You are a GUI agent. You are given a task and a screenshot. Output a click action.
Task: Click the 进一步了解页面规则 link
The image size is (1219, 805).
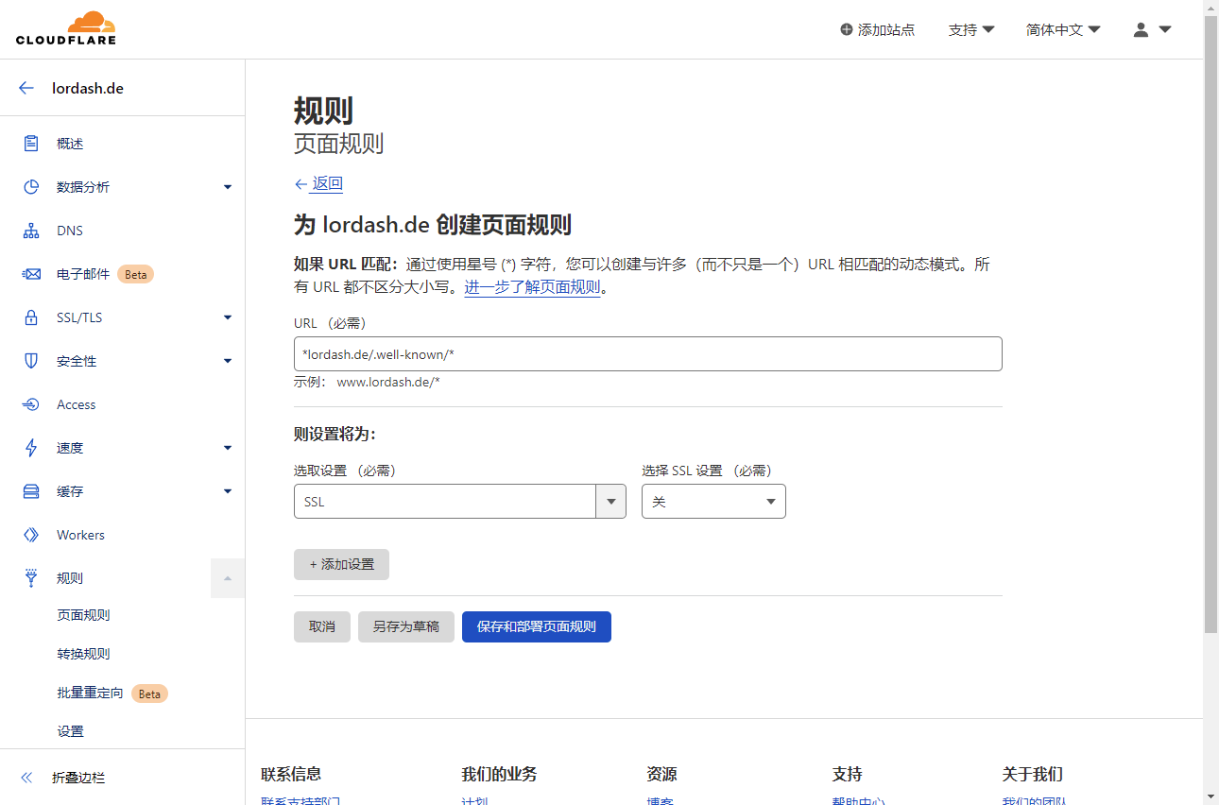tap(532, 287)
